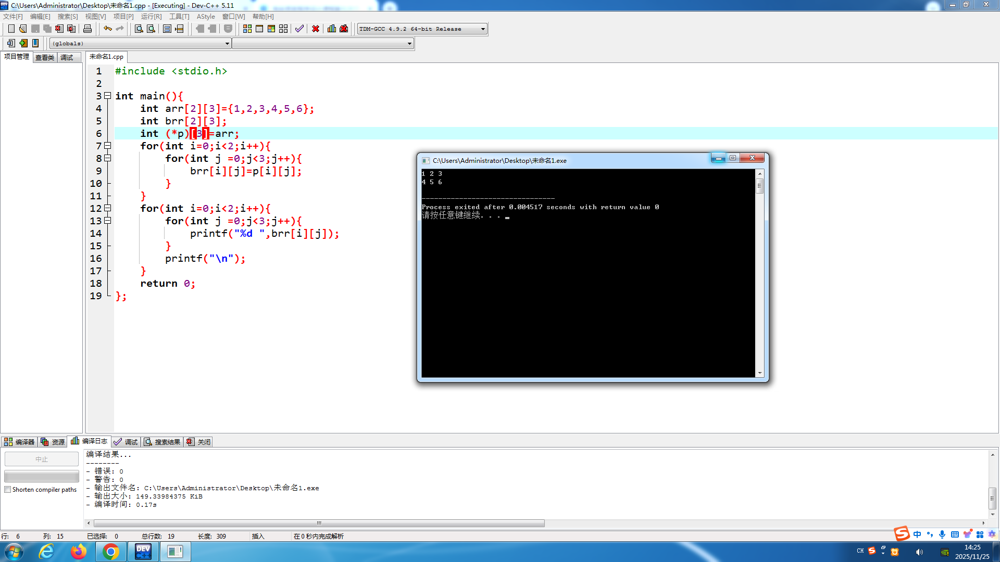
Task: Click the Print toolbar icon
Action: tap(87, 29)
